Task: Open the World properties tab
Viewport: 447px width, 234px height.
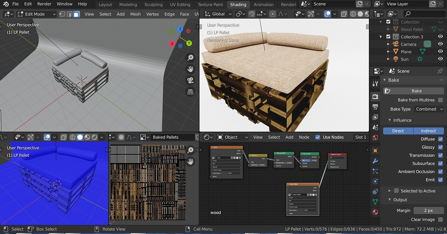Action: coord(375,138)
